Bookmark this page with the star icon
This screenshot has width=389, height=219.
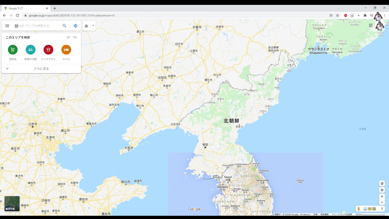tap(338, 15)
